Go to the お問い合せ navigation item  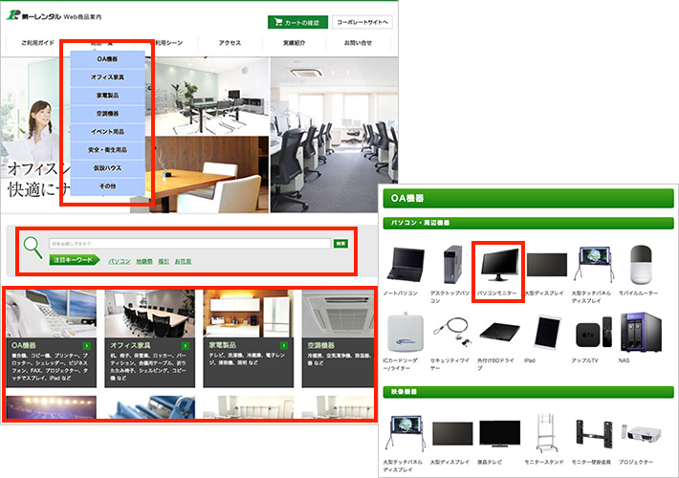click(358, 43)
